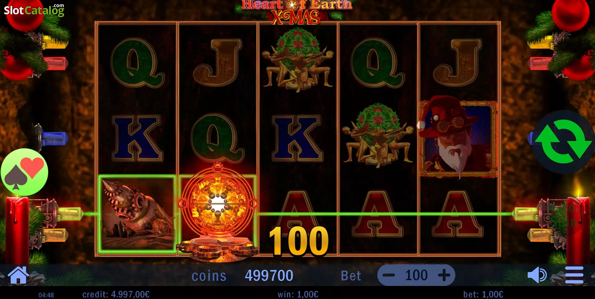Mute the game sound speaker icon

pyautogui.click(x=537, y=275)
